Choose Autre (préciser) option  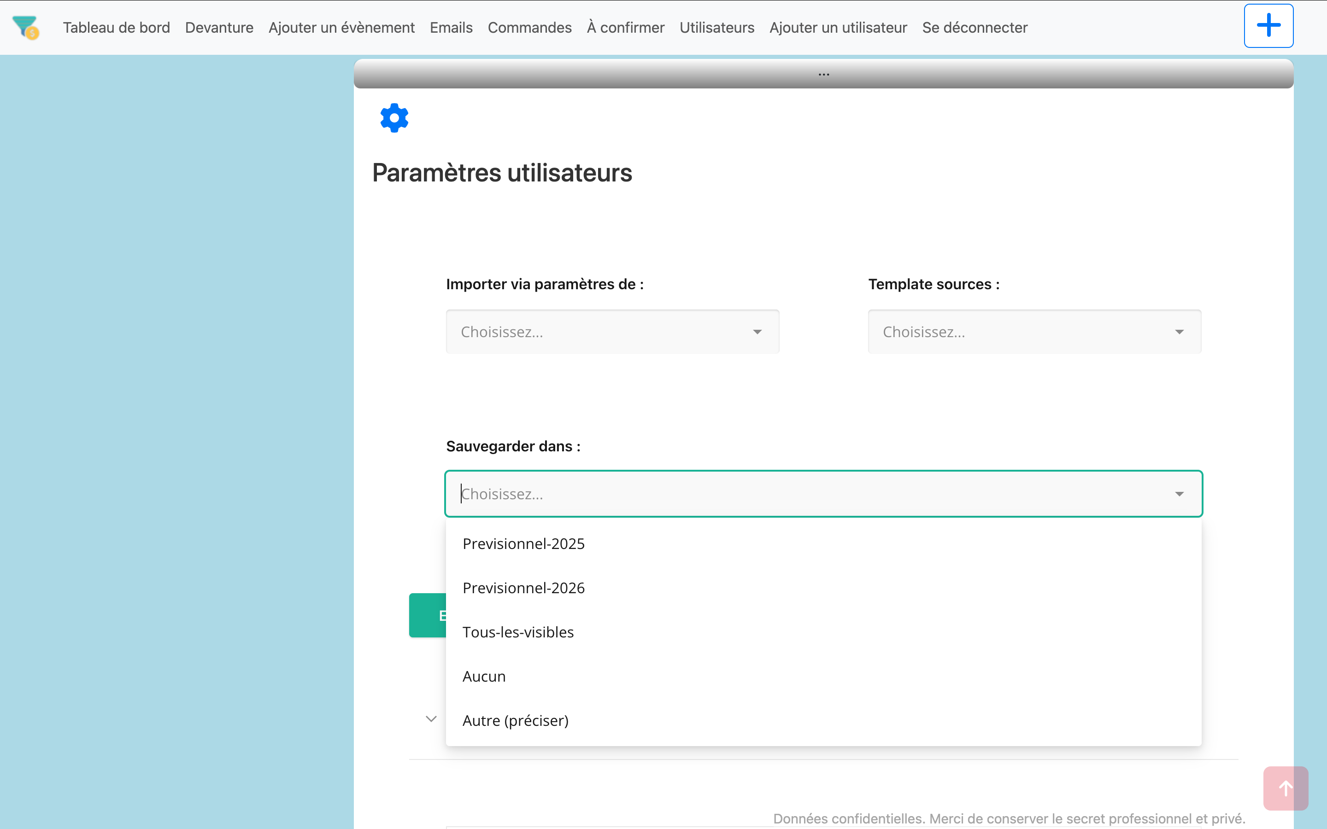(515, 720)
